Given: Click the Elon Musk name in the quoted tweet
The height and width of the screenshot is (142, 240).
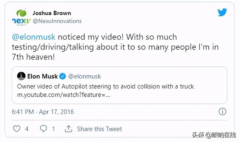Looking at the screenshot, I should [x=42, y=76].
